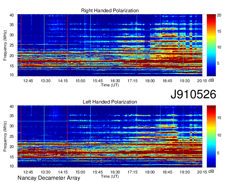Click the 20 MHz tick of left-handed plot
Image resolution: width=225 pixels, height=182 pixels.
[12, 147]
